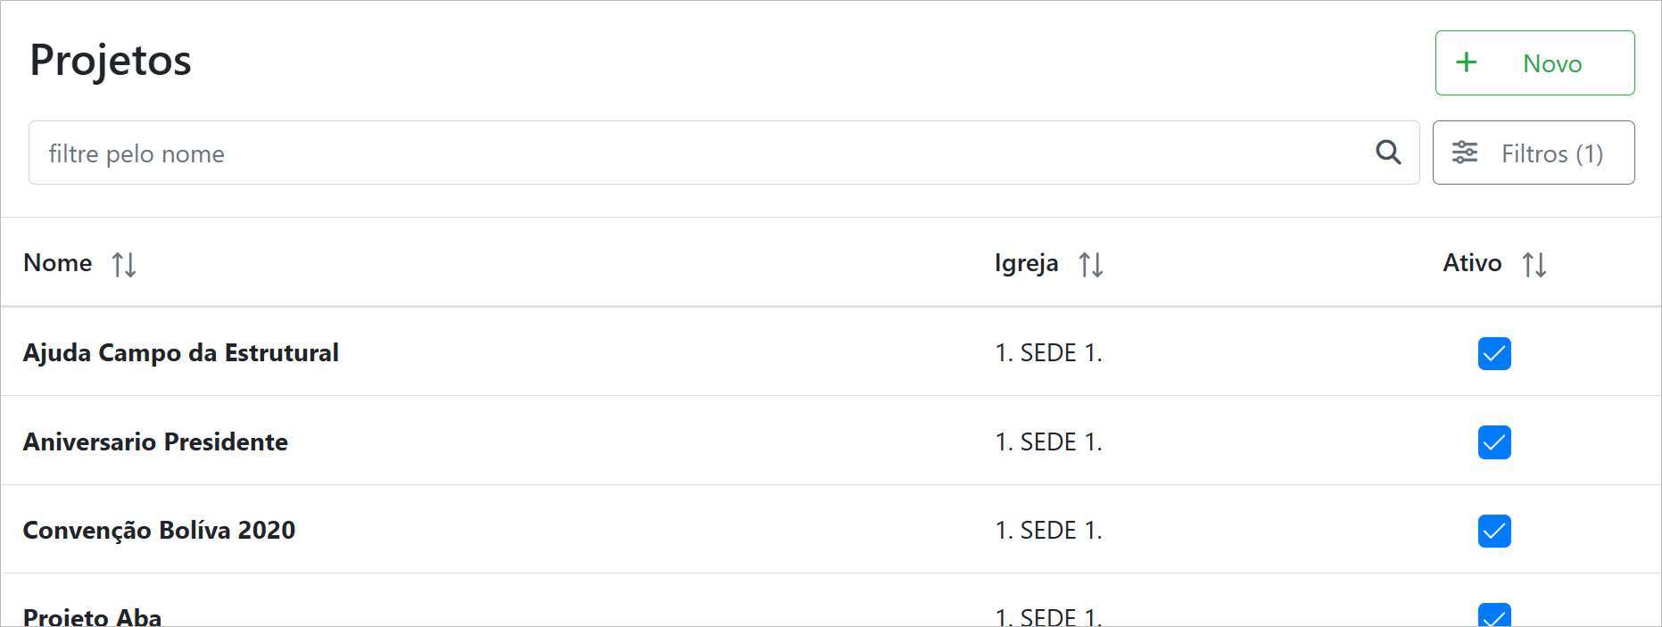Click the Igreja column header
Image resolution: width=1662 pixels, height=627 pixels.
point(1026,263)
